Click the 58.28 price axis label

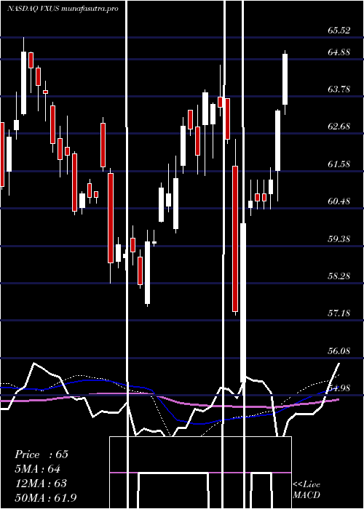point(339,276)
